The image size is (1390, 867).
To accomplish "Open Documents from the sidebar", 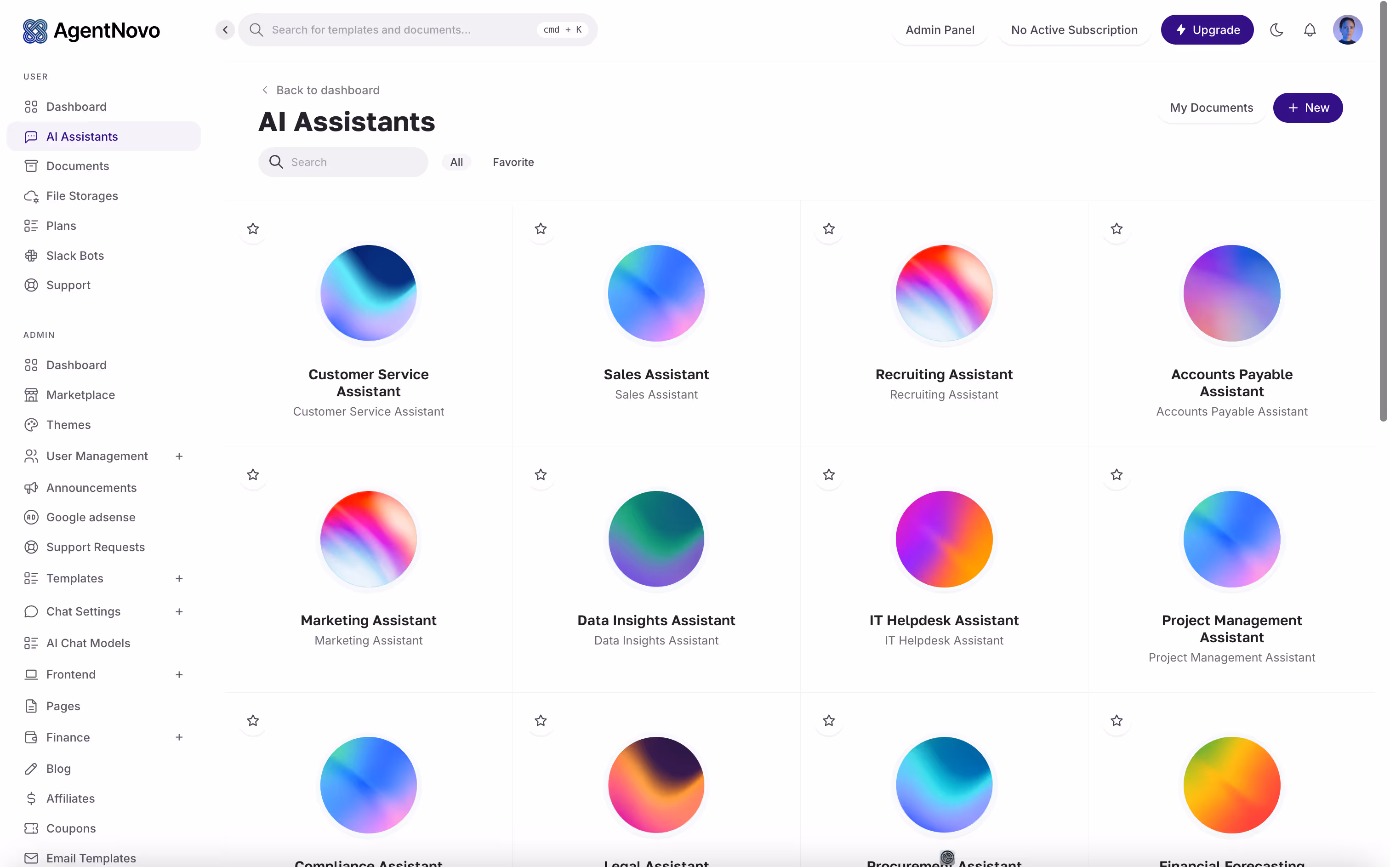I will (x=104, y=166).
